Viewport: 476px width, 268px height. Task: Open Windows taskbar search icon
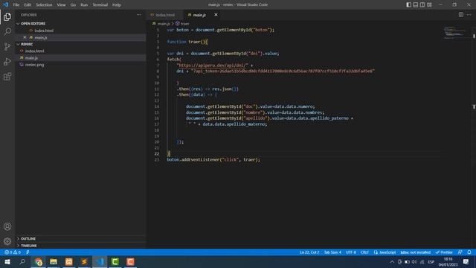pos(22,261)
